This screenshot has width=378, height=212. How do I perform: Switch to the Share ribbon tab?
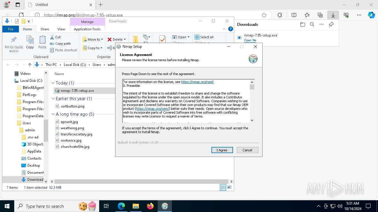45,29
